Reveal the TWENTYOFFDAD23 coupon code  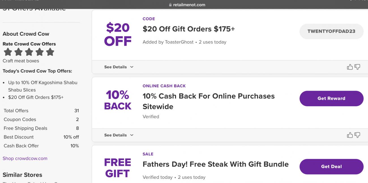331,31
